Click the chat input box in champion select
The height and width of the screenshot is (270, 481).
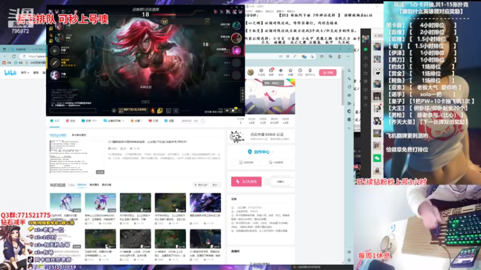coord(73,111)
